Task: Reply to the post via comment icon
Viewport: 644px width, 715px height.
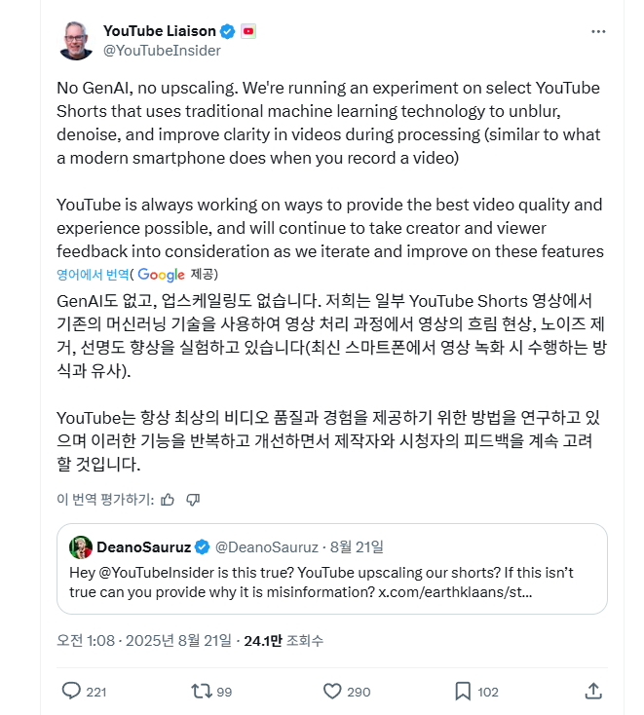Action: [71, 692]
